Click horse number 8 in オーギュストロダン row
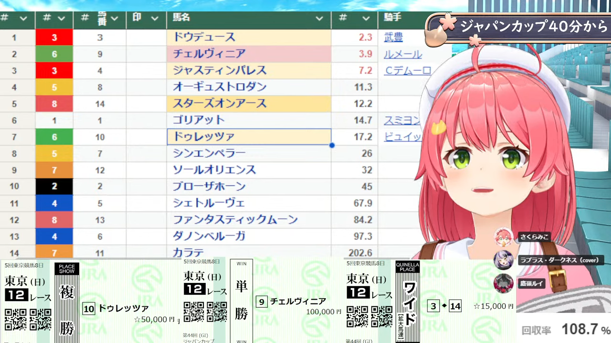This screenshot has width=611, height=343. click(100, 87)
